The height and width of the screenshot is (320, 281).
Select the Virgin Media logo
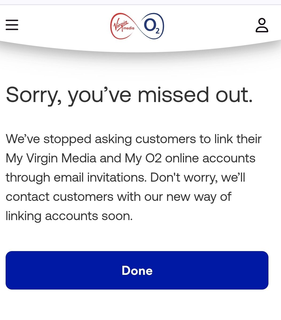click(x=122, y=25)
